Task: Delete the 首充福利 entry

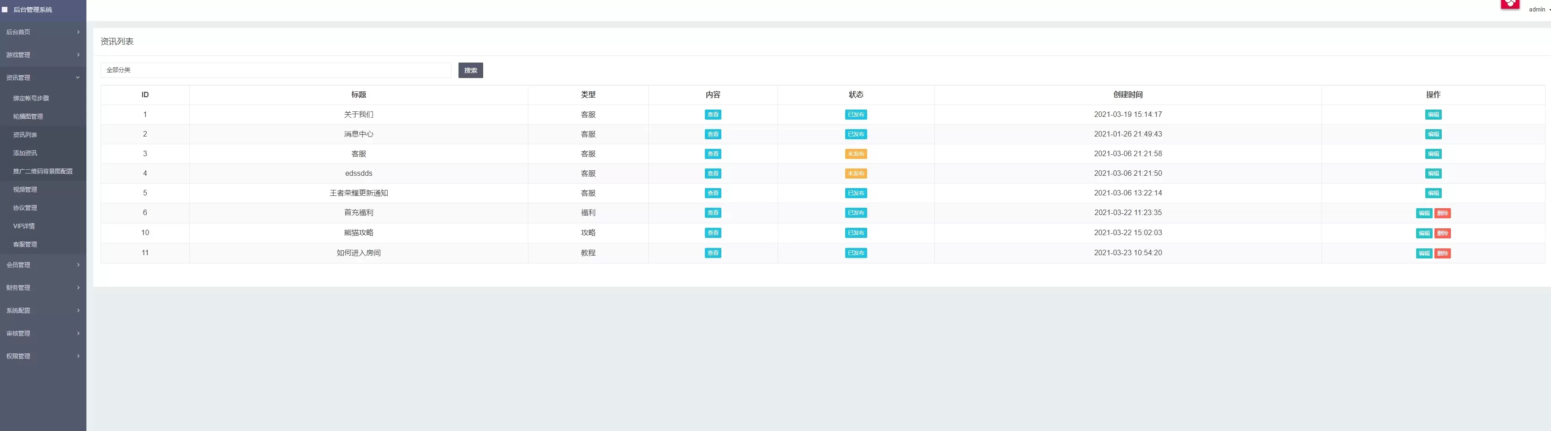Action: coord(1442,213)
